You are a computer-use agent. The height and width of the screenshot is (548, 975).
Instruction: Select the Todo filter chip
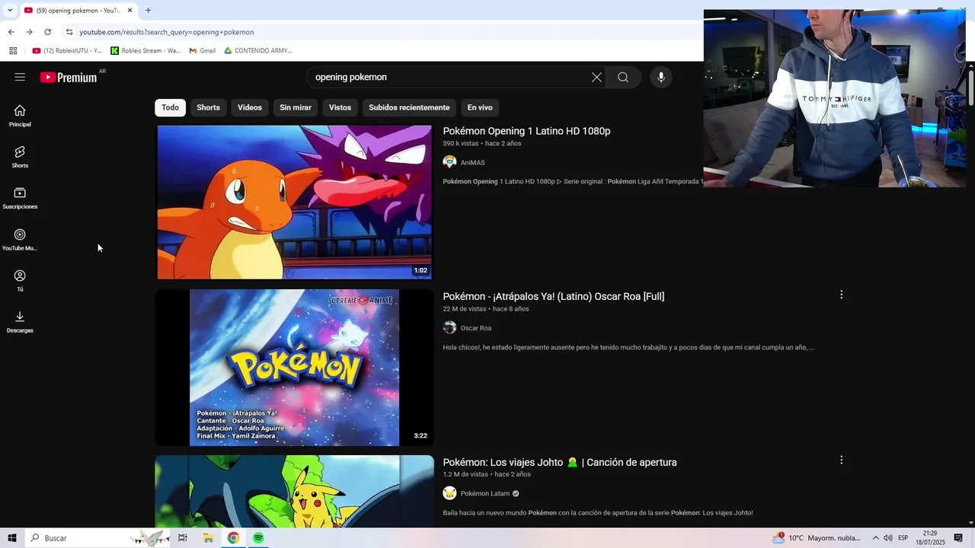pos(170,107)
